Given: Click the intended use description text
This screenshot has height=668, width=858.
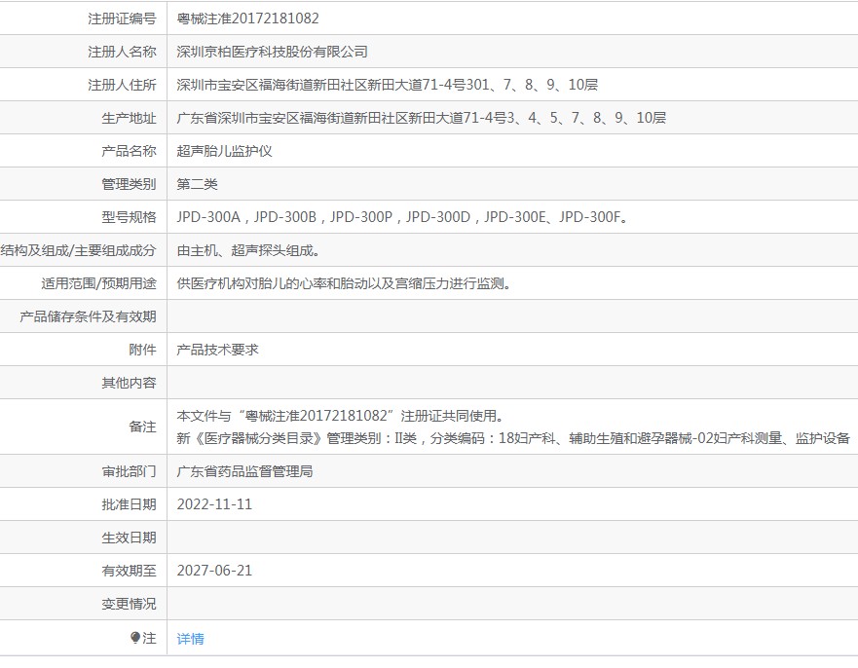Looking at the screenshot, I should pyautogui.click(x=344, y=284).
